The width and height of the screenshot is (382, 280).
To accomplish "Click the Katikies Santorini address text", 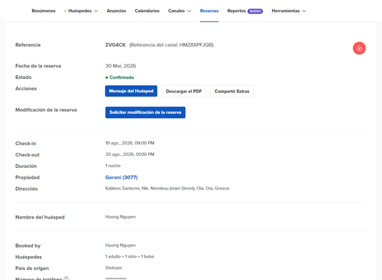I will [168, 188].
